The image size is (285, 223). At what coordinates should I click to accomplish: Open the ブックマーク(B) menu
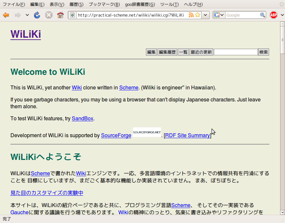(x=104, y=4)
